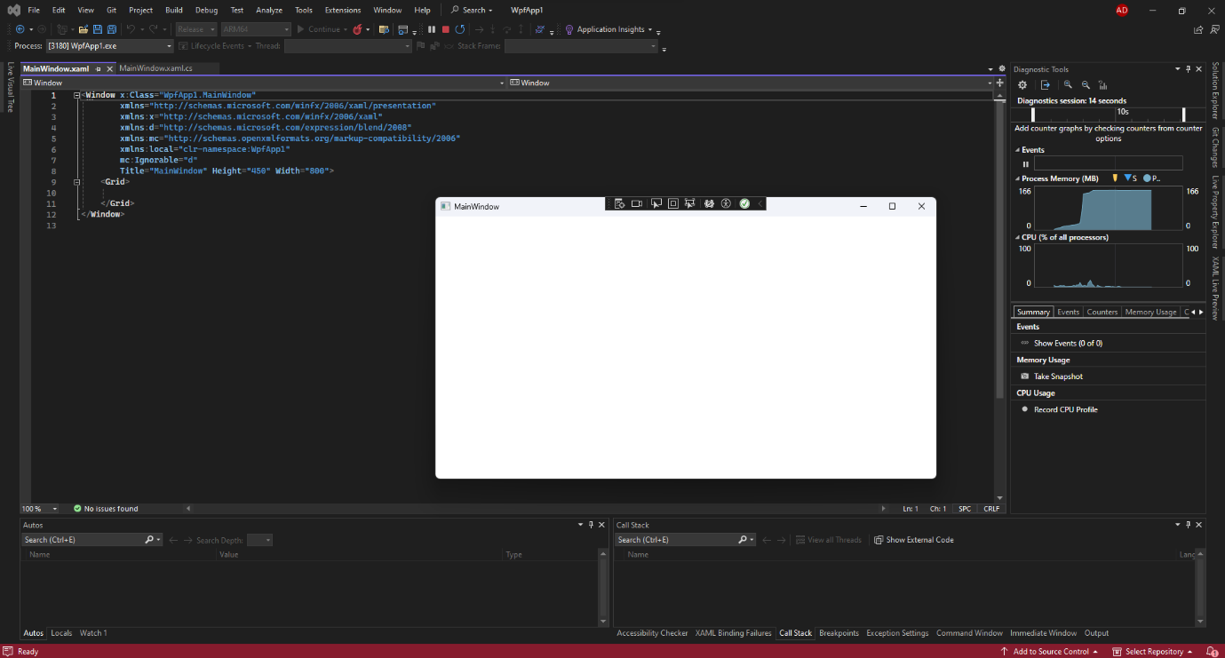The height and width of the screenshot is (658, 1225).
Task: Click the Hot Reload flame icon
Action: click(x=357, y=29)
